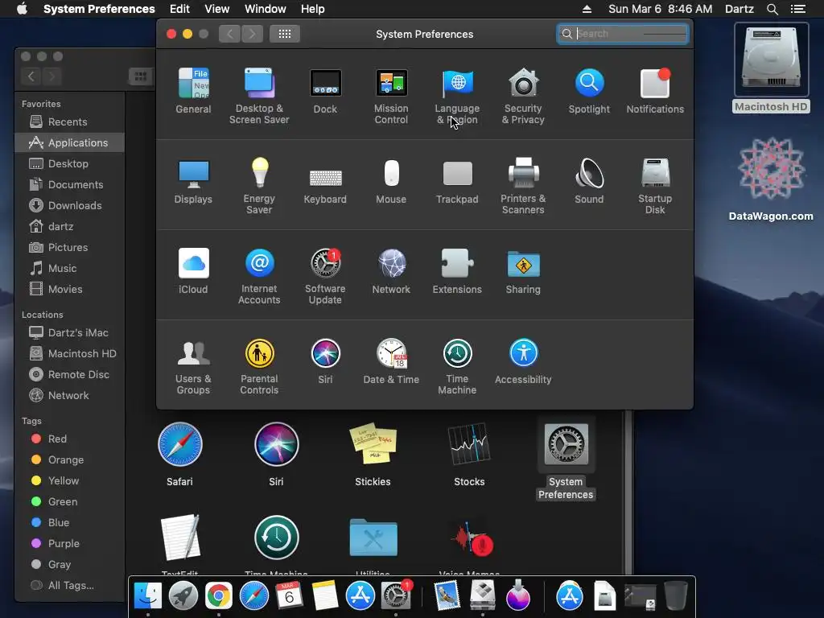Open Trackpad preferences

(457, 181)
